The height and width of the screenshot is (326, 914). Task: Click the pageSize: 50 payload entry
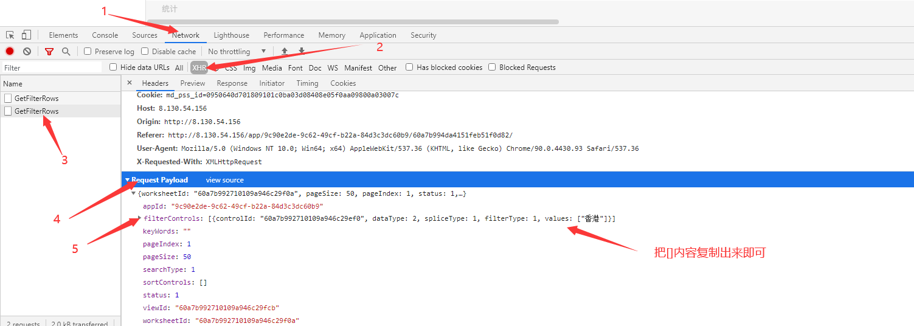tap(167, 257)
